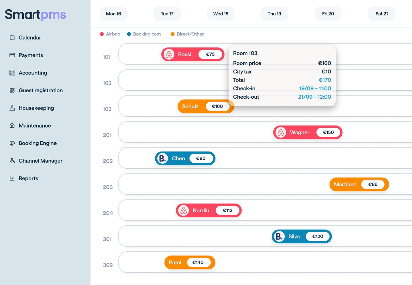Click the €112 price on Nordin booking
This screenshot has width=412, height=285.
click(x=227, y=210)
